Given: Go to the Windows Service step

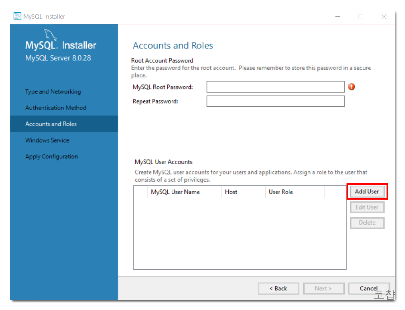Looking at the screenshot, I should 47,140.
